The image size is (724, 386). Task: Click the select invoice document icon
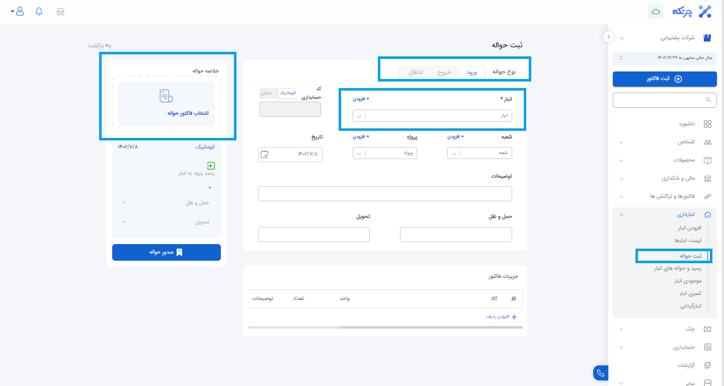tap(166, 96)
